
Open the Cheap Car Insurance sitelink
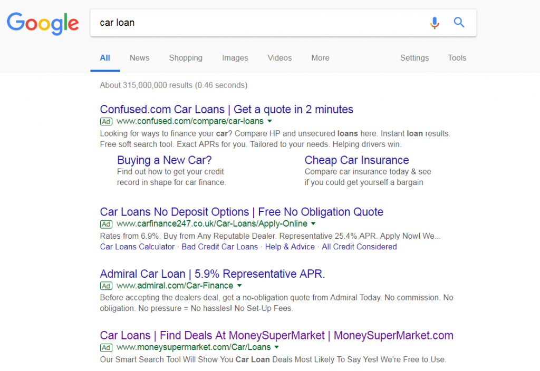tap(357, 160)
